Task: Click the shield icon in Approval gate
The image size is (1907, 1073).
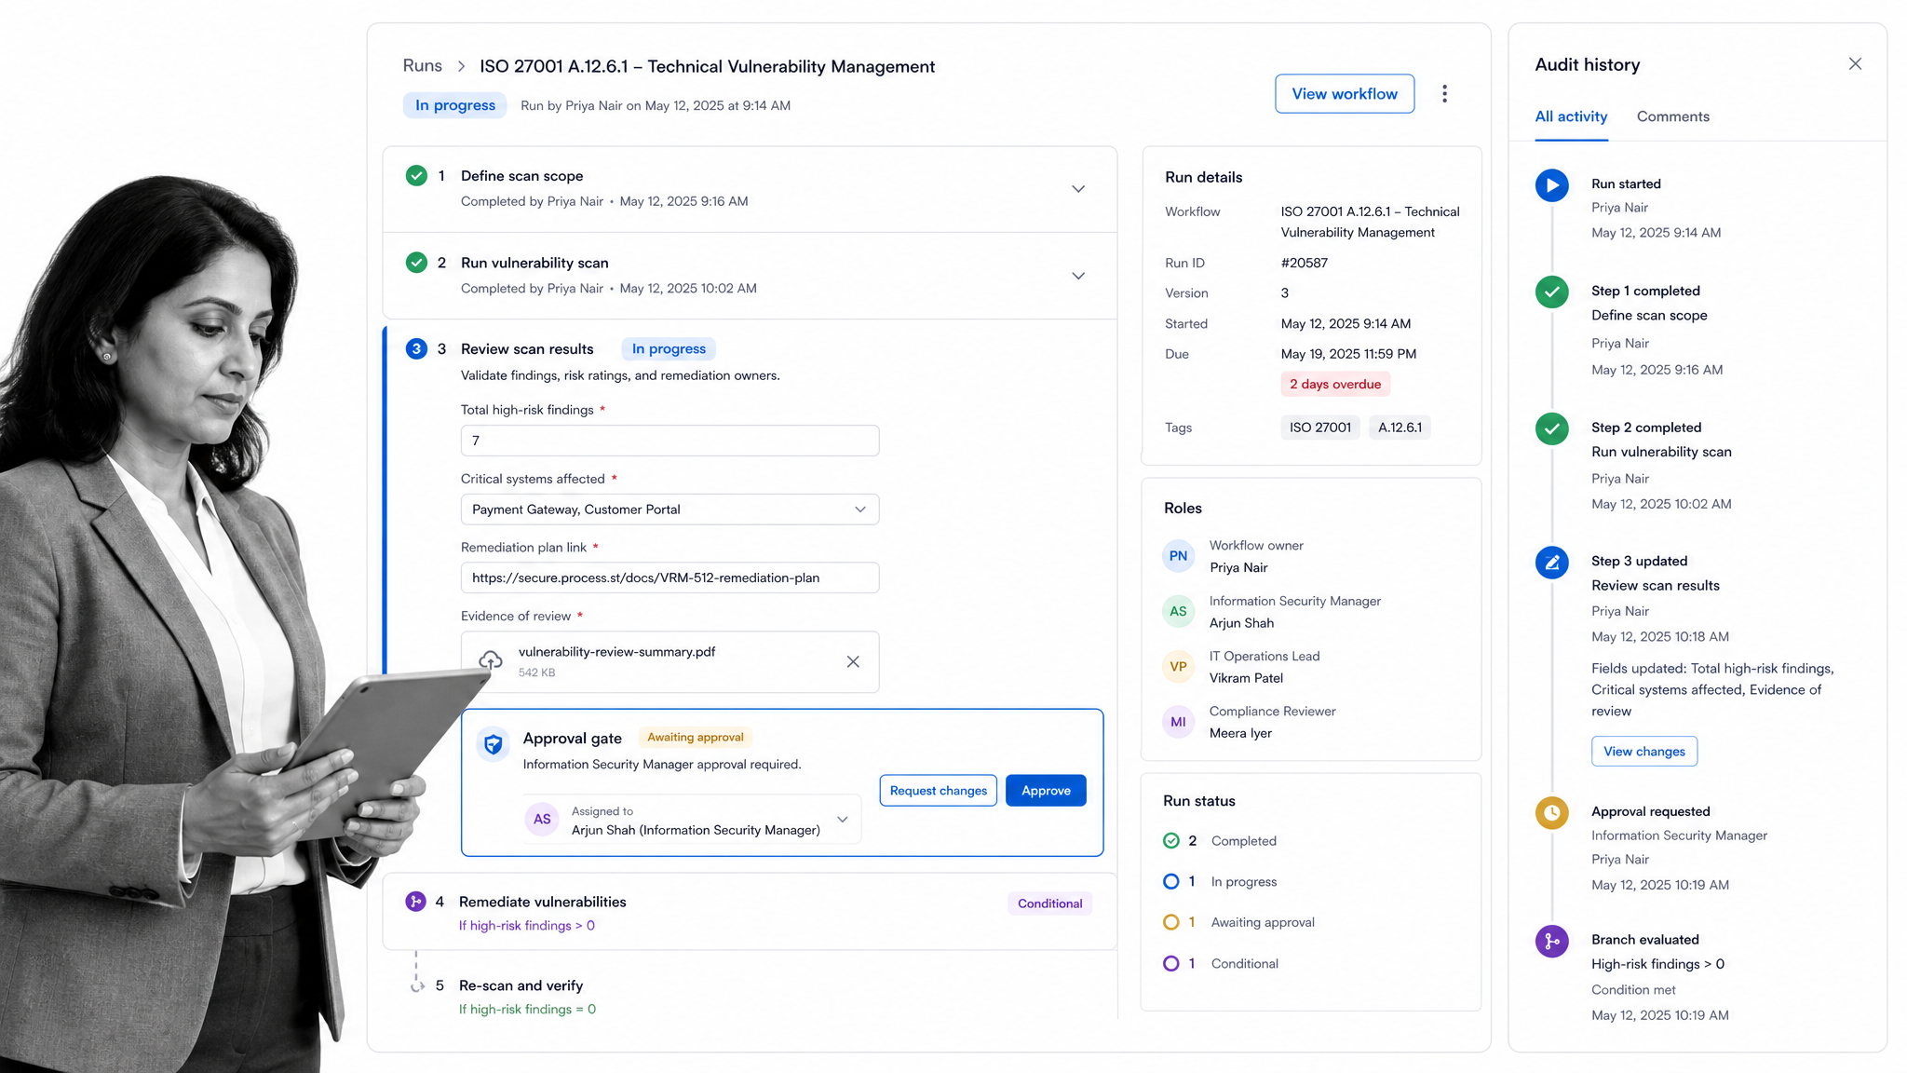Action: coord(494,744)
